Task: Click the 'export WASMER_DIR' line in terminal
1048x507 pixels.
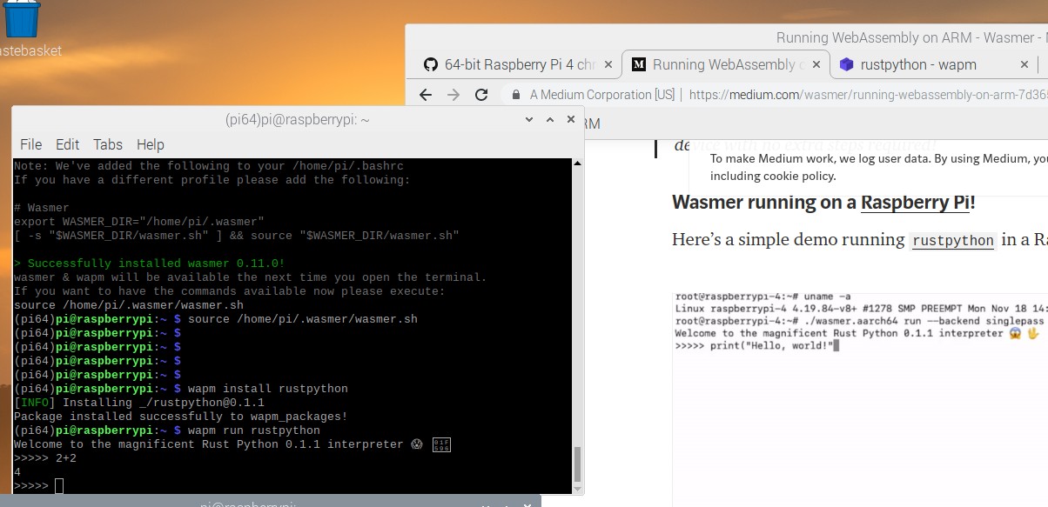Action: [139, 222]
